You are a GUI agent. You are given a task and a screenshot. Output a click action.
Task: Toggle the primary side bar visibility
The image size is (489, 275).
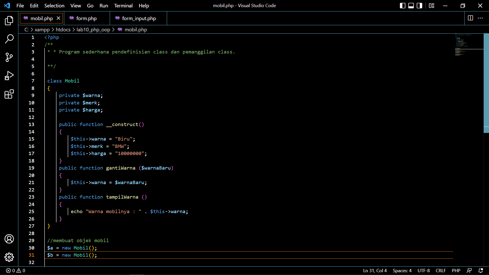point(402,5)
